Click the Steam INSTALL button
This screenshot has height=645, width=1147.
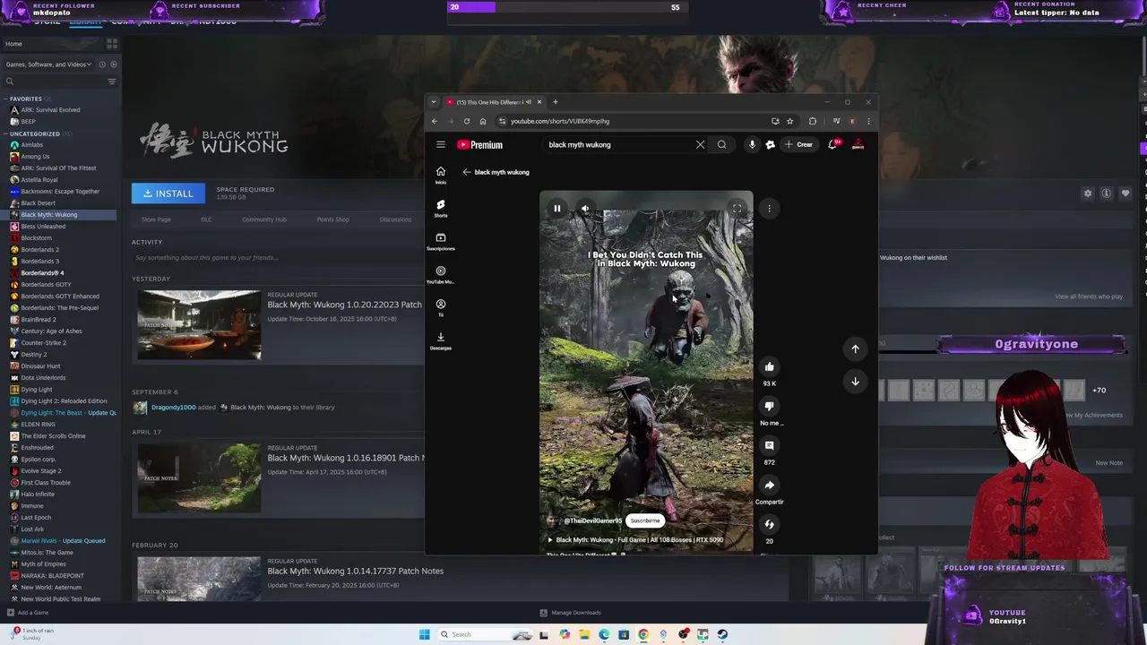tap(168, 193)
